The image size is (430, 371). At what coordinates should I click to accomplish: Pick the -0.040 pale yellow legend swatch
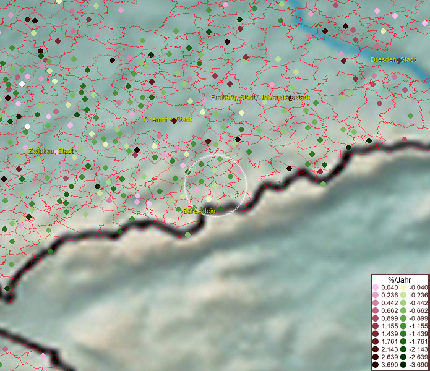click(x=403, y=288)
